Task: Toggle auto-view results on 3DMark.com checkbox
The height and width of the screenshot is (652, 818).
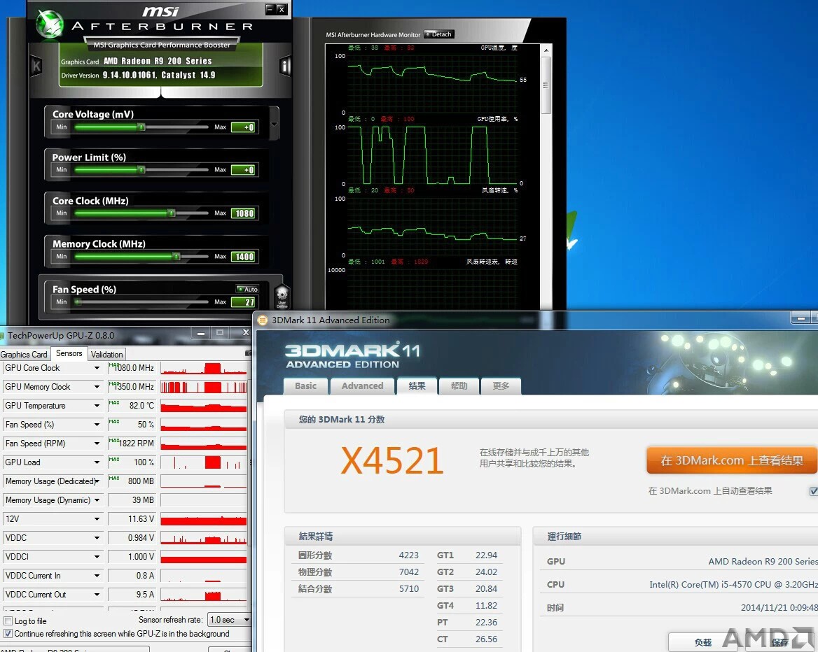Action: point(813,491)
